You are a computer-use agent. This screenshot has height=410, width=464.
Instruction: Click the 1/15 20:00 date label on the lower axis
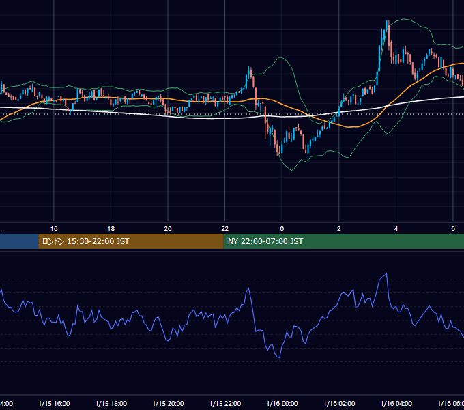(x=168, y=403)
